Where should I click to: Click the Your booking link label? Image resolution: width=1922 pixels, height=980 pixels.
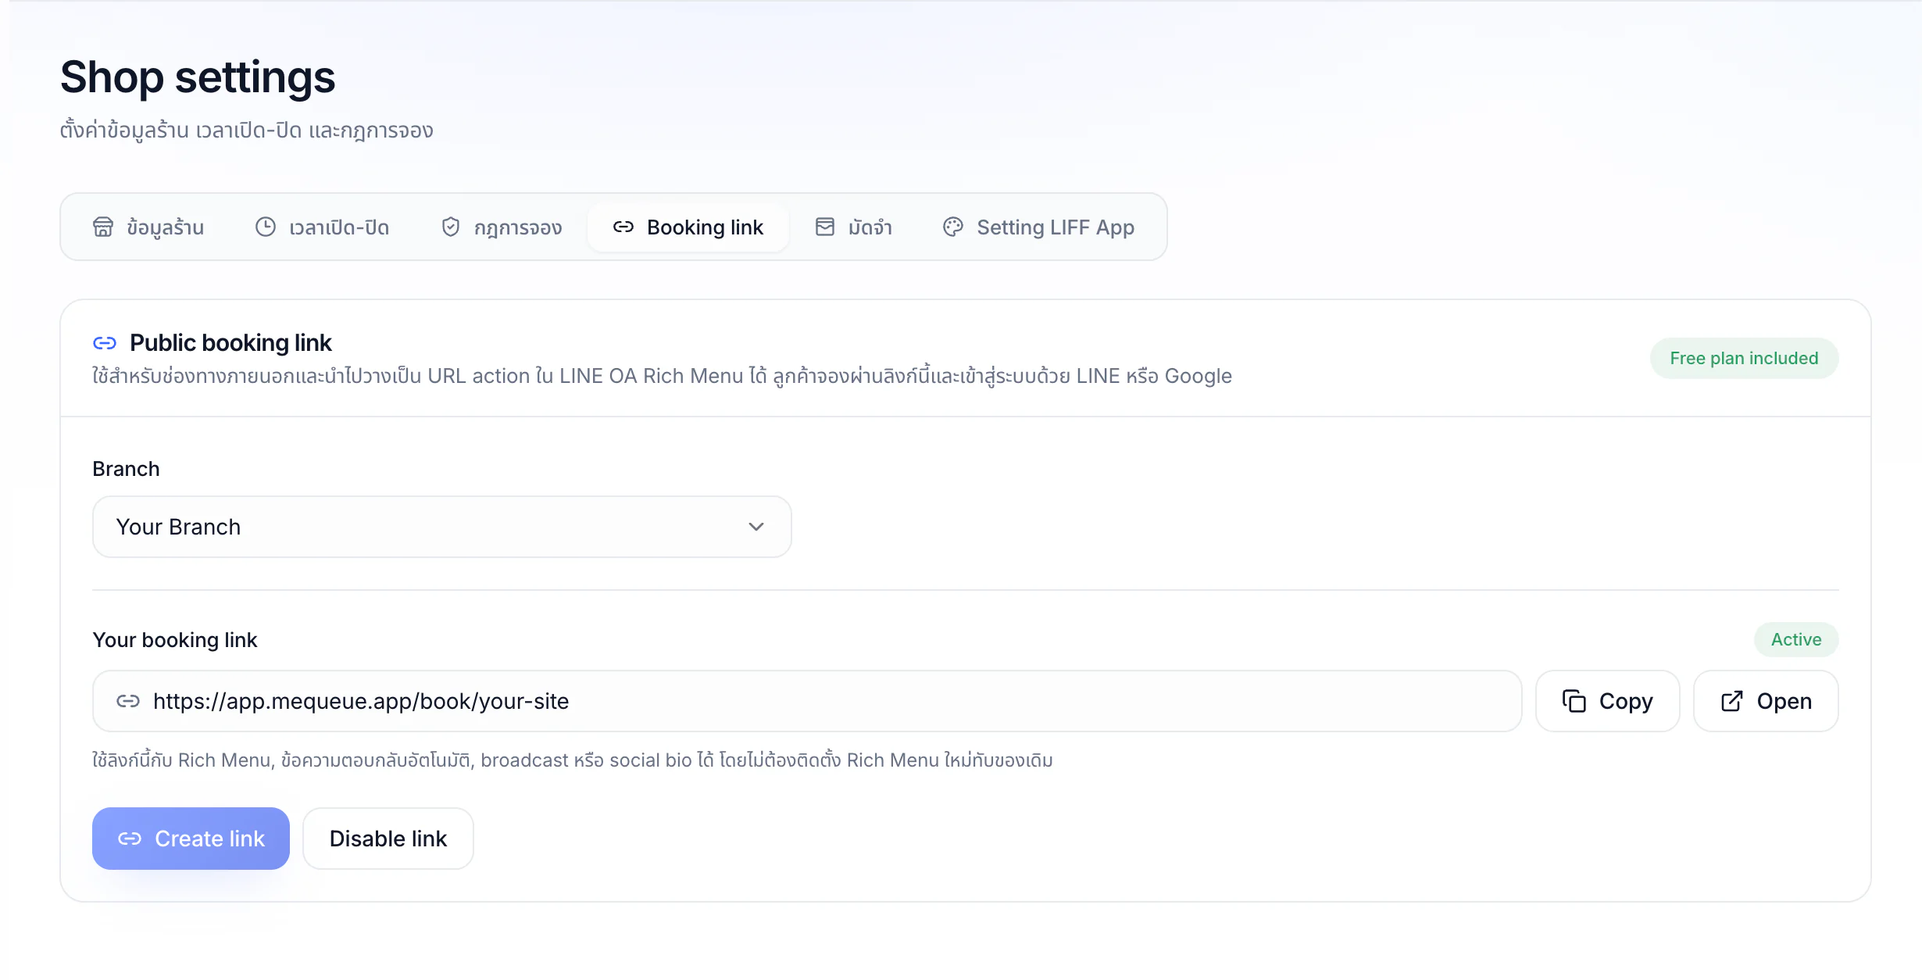[x=175, y=640]
